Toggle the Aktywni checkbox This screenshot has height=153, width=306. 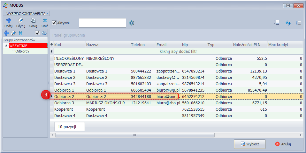pyautogui.click(x=54, y=23)
